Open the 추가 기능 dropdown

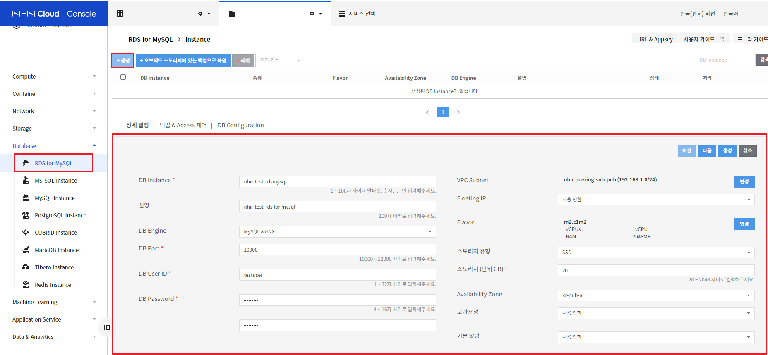coord(280,60)
